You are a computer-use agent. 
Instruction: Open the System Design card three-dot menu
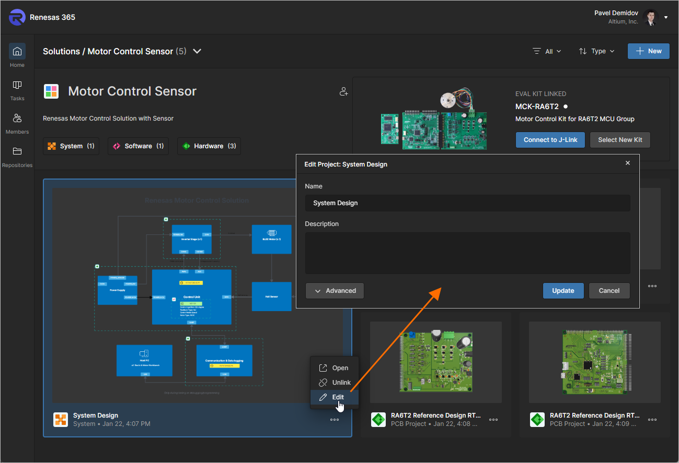point(335,420)
